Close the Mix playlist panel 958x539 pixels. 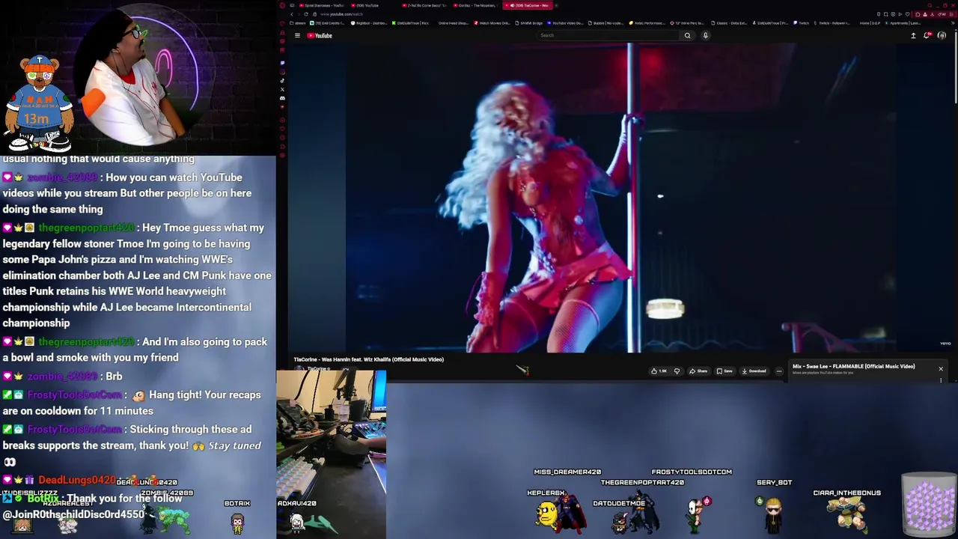(941, 368)
